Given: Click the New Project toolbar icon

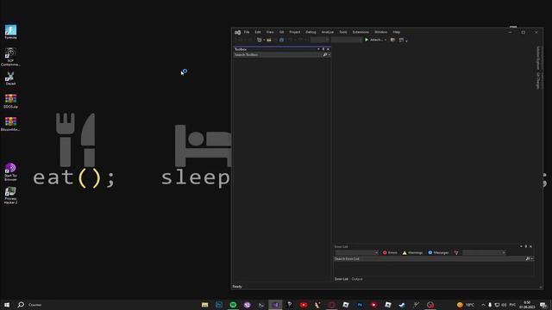Looking at the screenshot, I should [260, 40].
